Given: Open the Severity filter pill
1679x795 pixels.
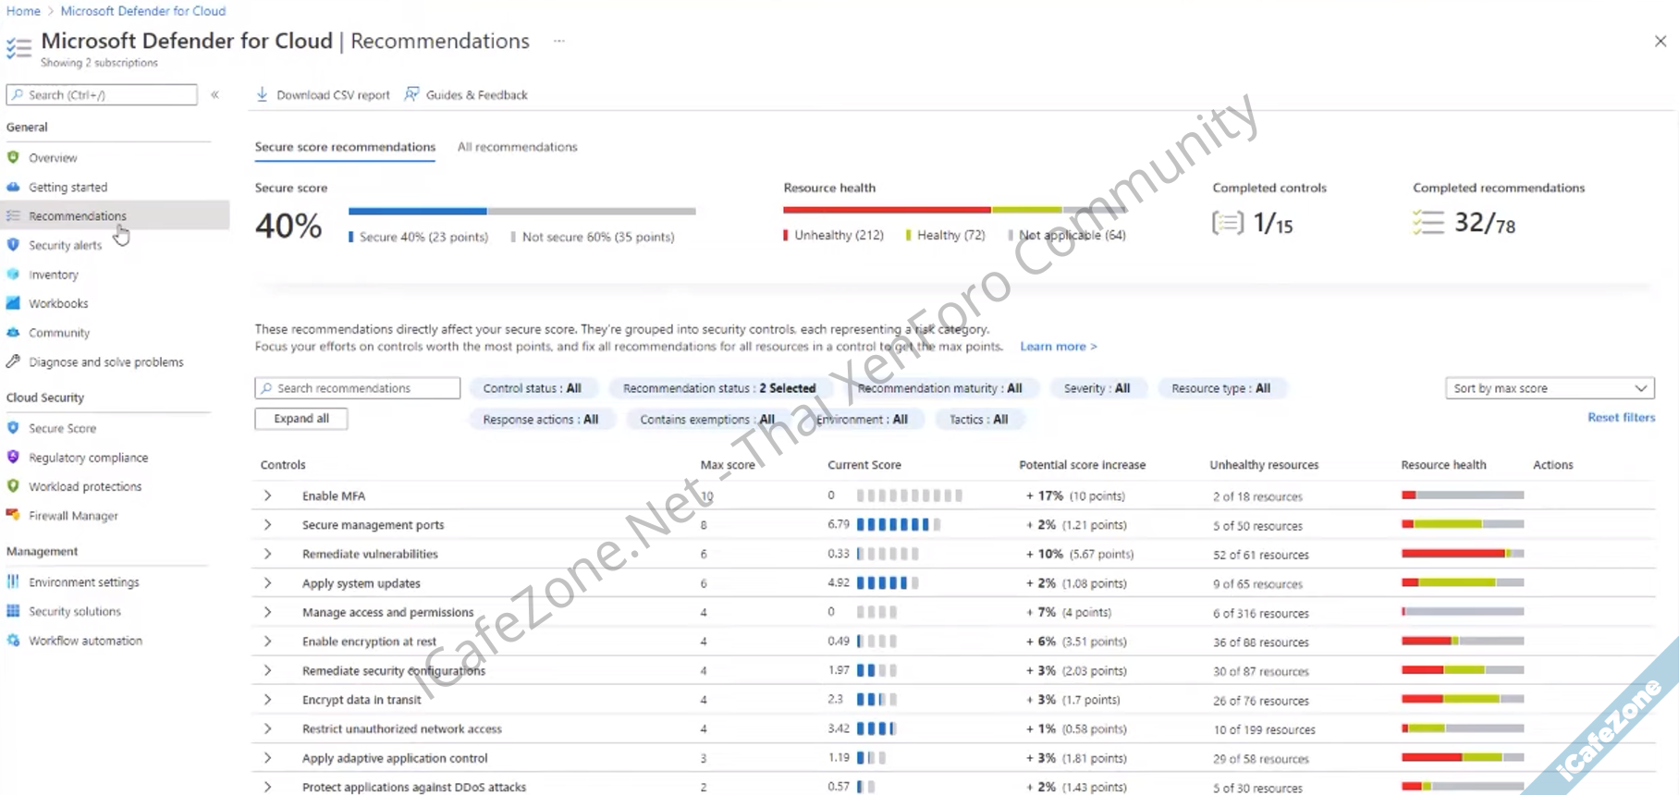Looking at the screenshot, I should pos(1097,388).
